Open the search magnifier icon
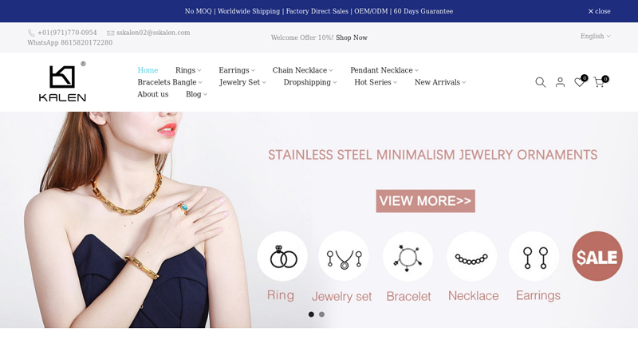 [x=541, y=82]
